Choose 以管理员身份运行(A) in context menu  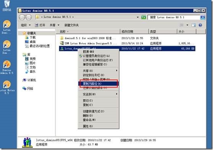pyautogui.click(x=99, y=56)
